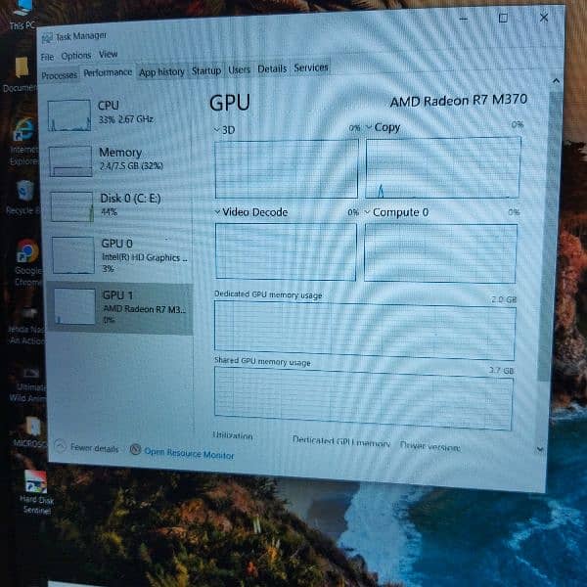This screenshot has height=587, width=587.
Task: Minimize the Task Manager window
Action: 464,19
